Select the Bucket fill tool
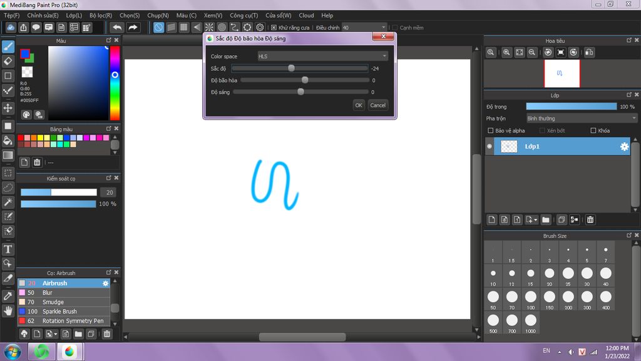Screen dimensions: 641x361 [8, 141]
